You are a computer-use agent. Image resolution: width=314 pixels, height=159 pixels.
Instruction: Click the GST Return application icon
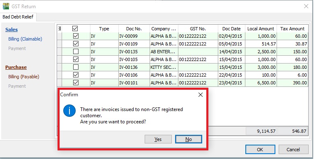6,6
